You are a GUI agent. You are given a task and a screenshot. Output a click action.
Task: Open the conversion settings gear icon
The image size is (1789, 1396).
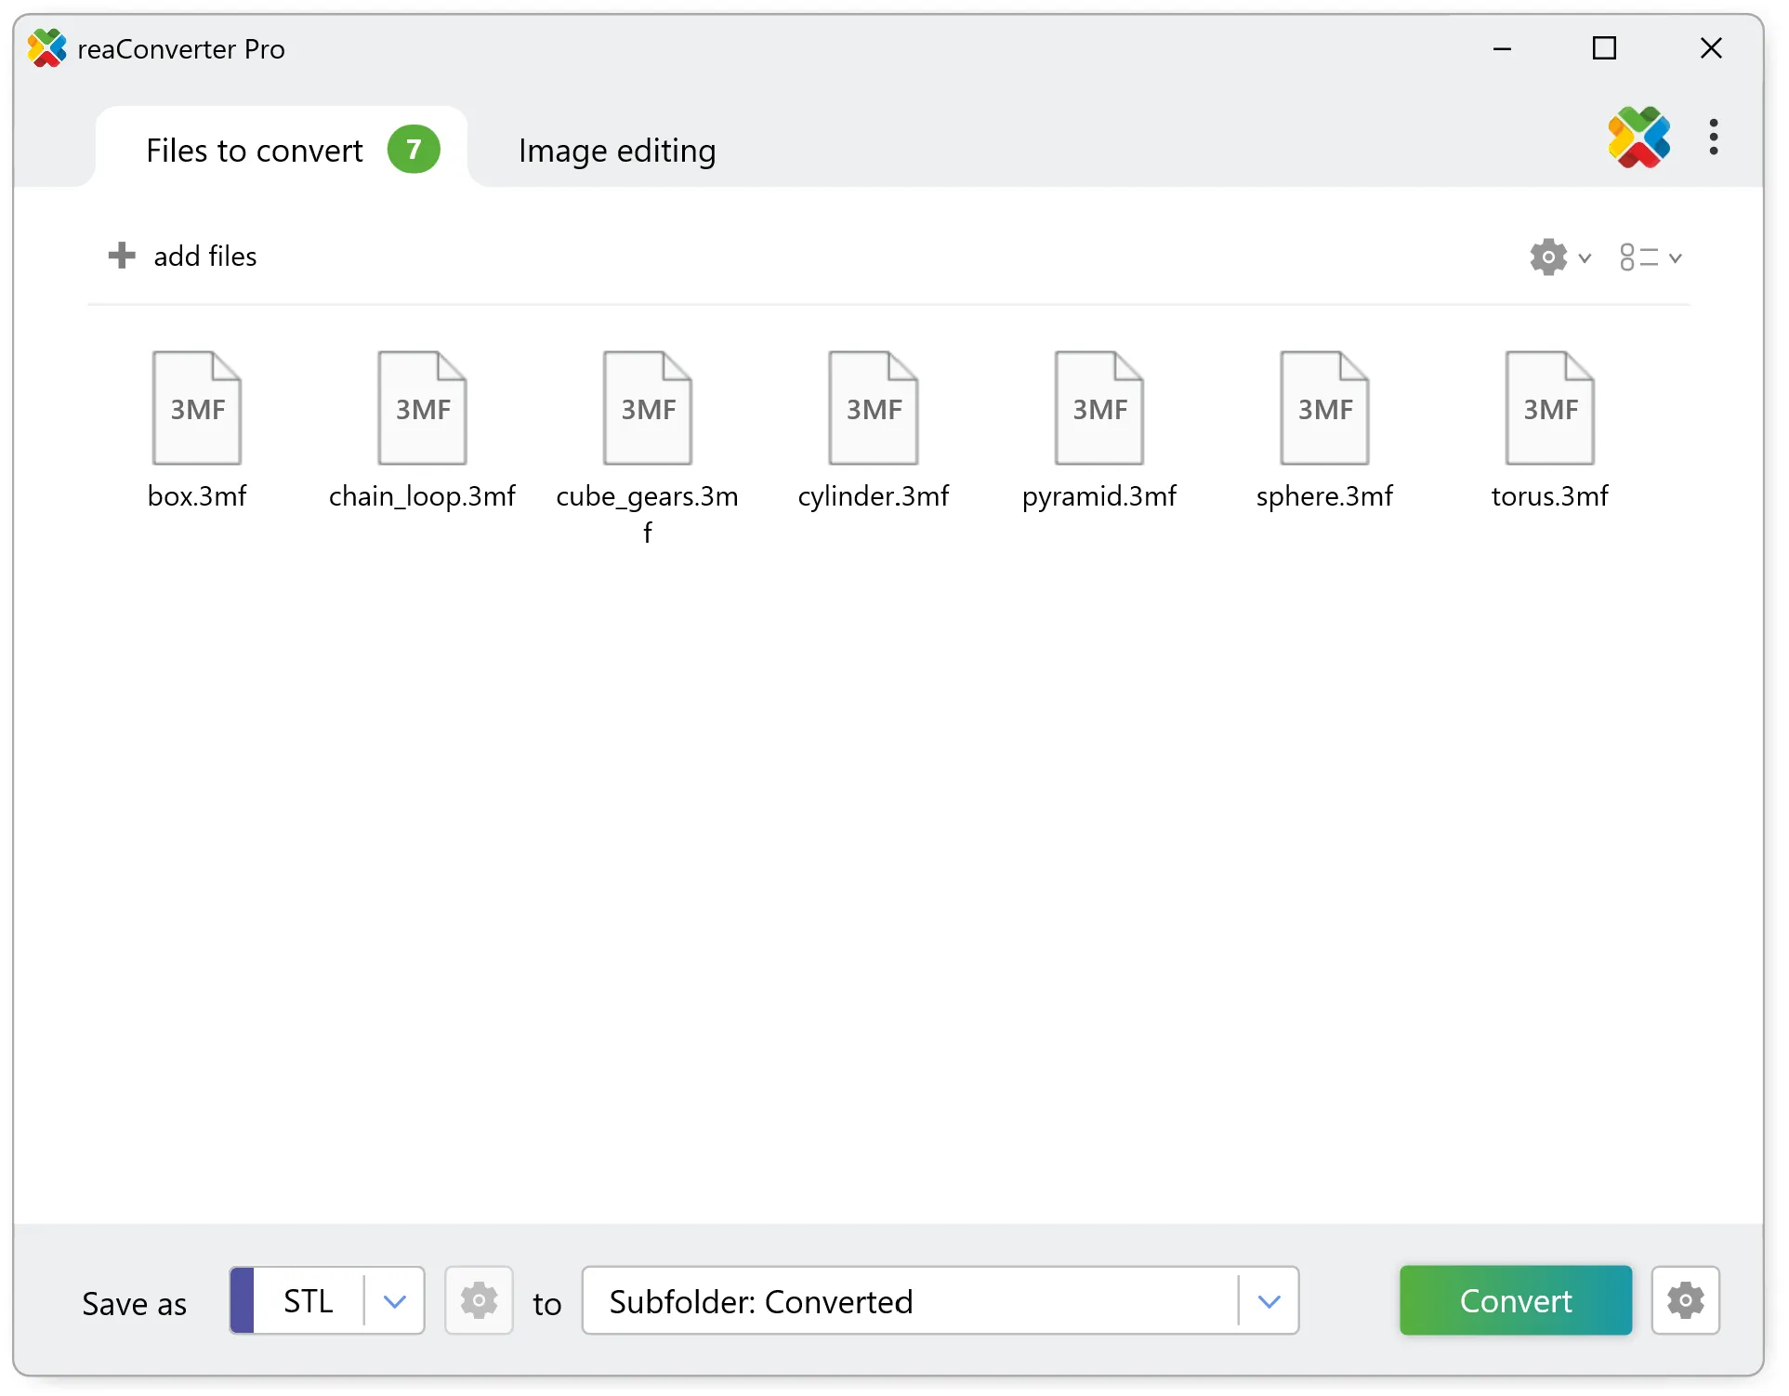coord(1546,257)
